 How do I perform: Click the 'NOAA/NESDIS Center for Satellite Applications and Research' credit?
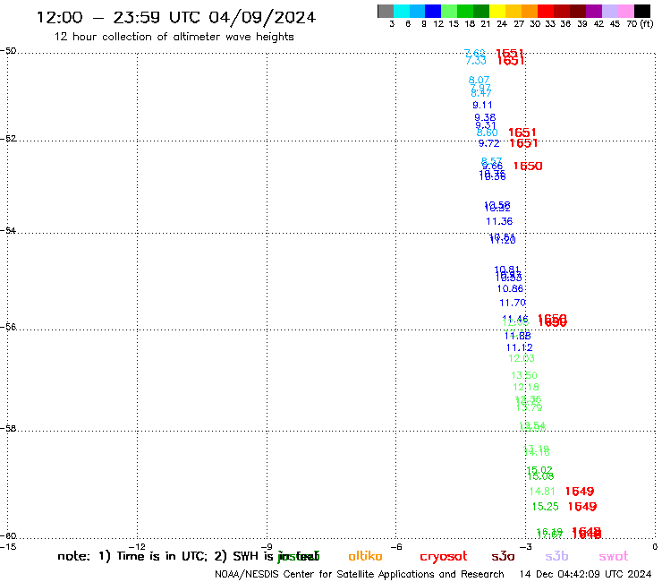pos(360,575)
